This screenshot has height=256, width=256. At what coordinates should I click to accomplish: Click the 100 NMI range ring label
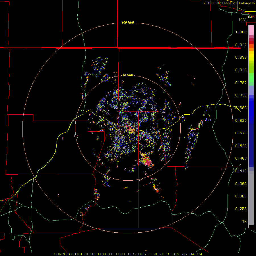[x=128, y=22]
